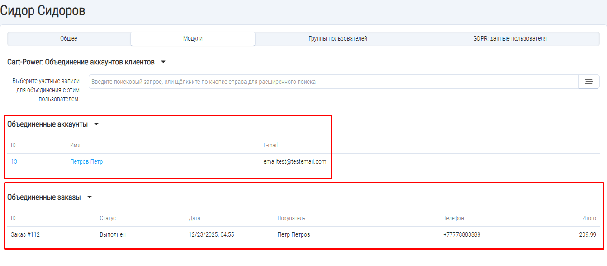Click the Имя column header
Screen dimensions: 607x266
tap(75, 145)
